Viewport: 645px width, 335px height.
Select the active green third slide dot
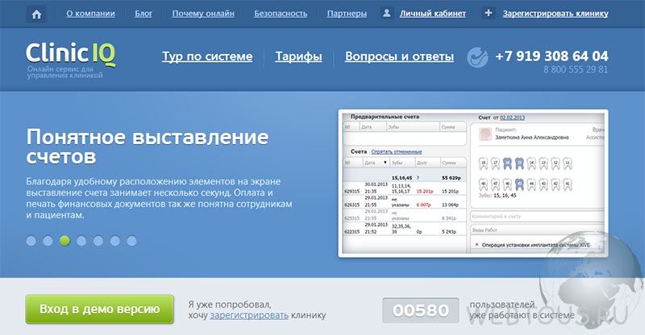pos(64,241)
